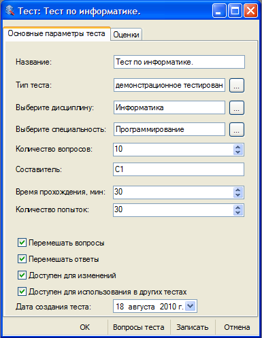Decrease Количество попыток with down arrow
This screenshot has height=338, width=262.
tap(238, 213)
